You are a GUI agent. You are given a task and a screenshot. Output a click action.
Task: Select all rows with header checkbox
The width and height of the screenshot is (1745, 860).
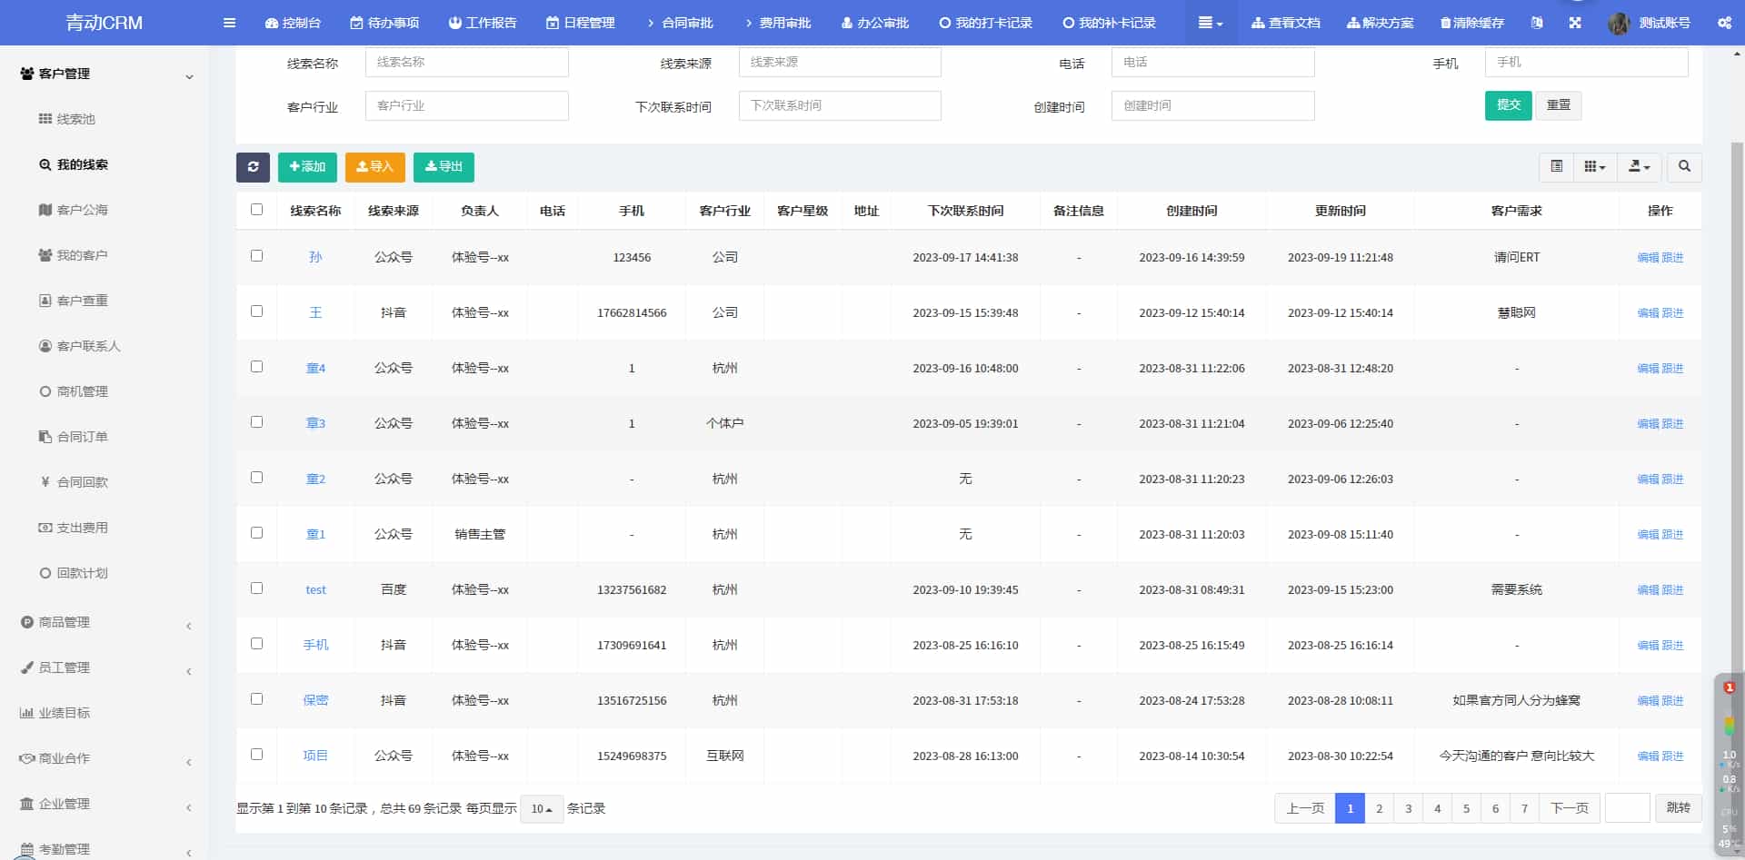point(256,210)
